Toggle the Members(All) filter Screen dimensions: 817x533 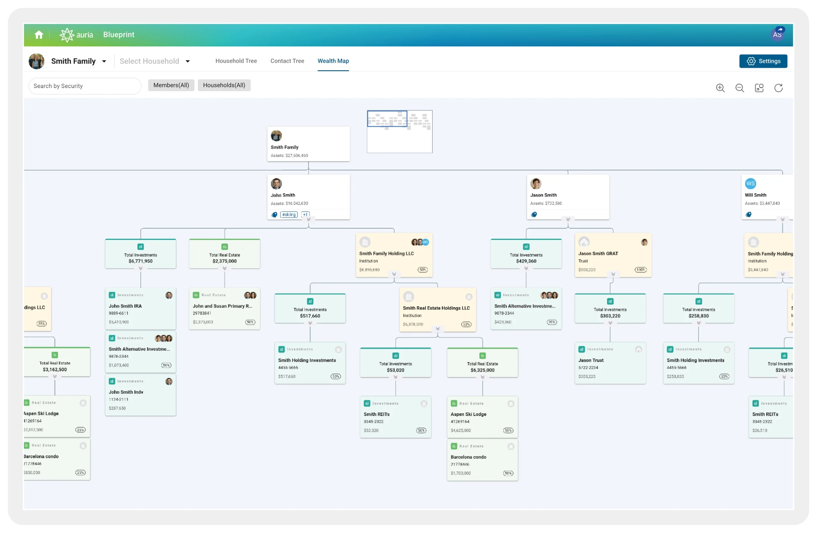[171, 85]
